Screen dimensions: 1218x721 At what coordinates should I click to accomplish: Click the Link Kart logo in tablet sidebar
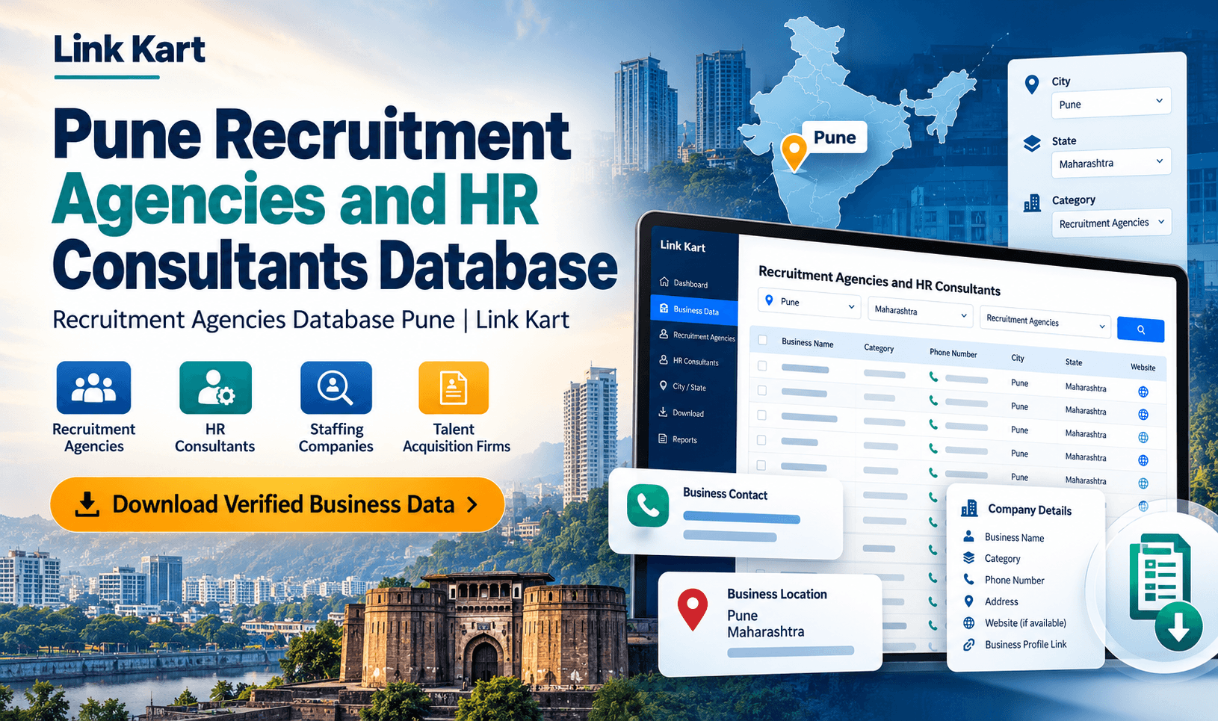point(682,246)
